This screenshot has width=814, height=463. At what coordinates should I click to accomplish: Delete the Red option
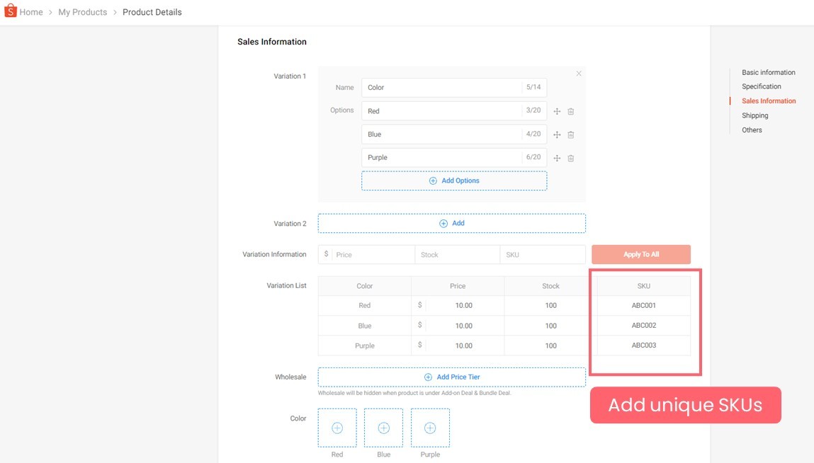[x=570, y=112]
